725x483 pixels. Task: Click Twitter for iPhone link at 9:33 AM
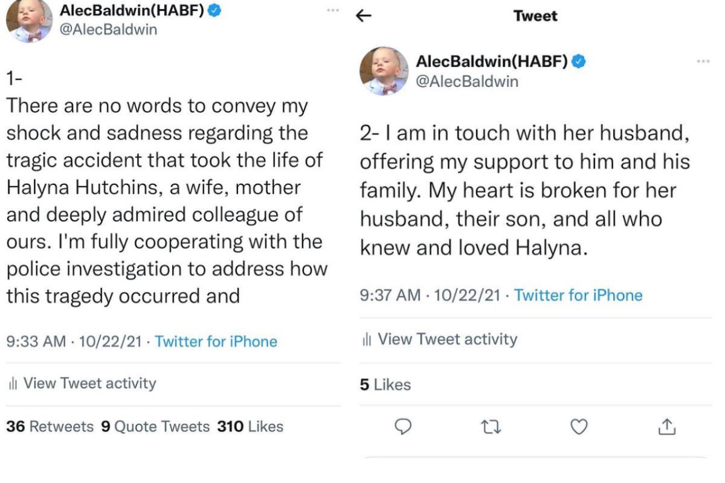click(x=216, y=342)
